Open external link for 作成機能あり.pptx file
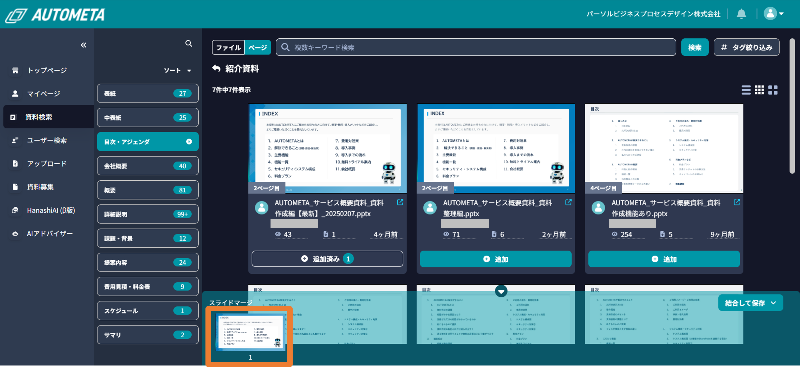 pyautogui.click(x=737, y=202)
